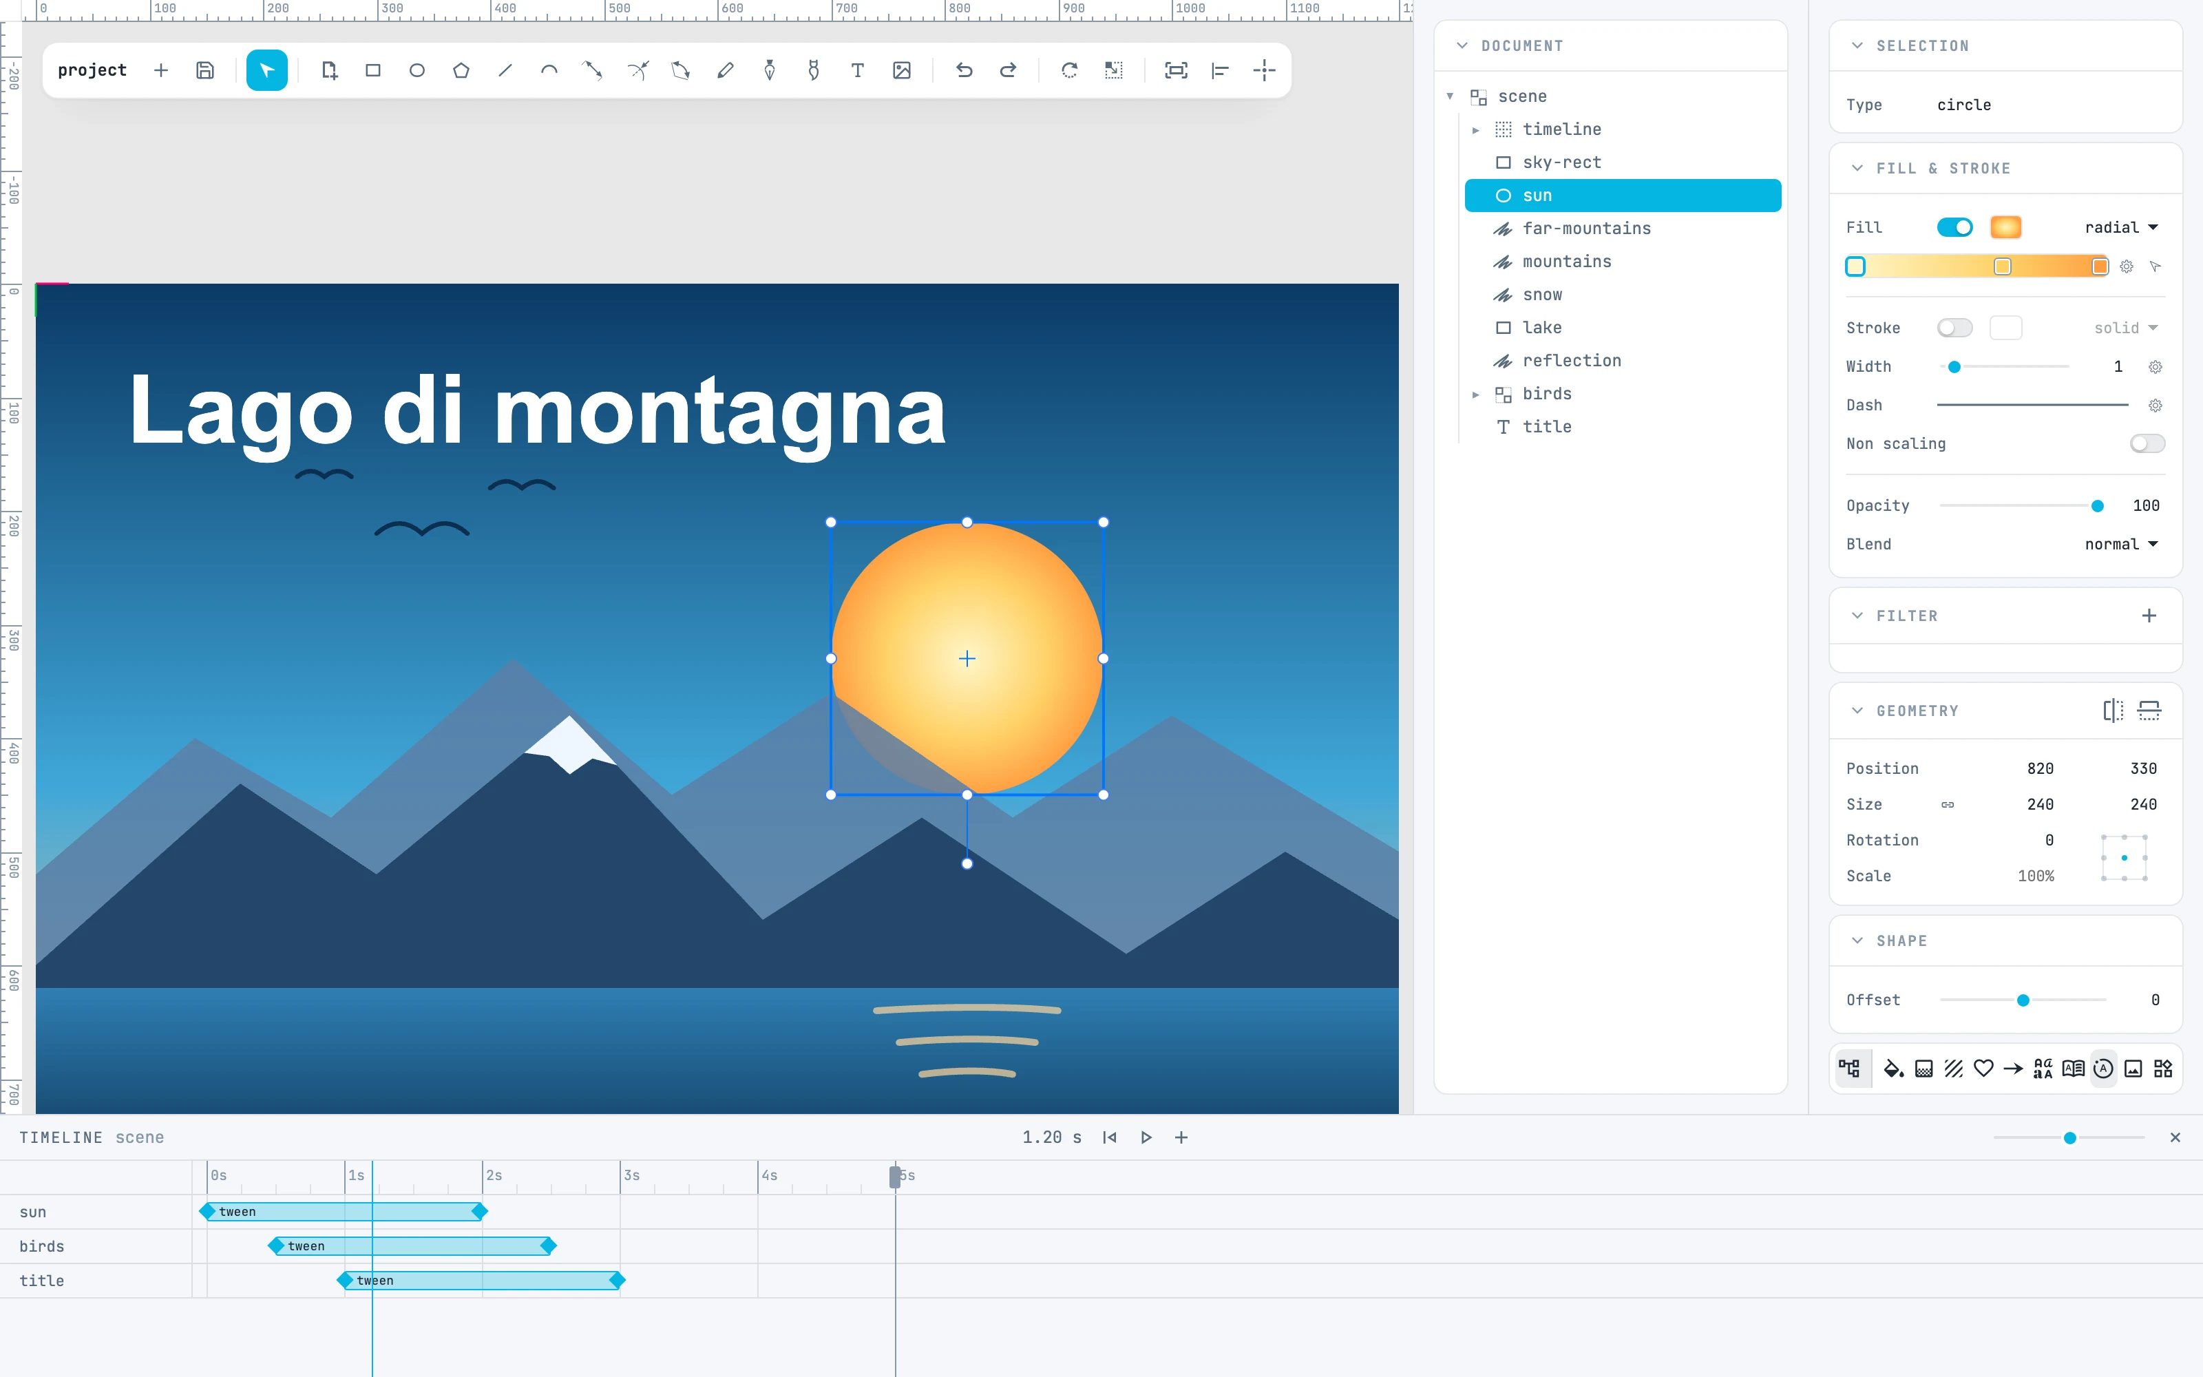Screen dimensions: 2203x1377
Task: Select the ellipse shape tool
Action: click(417, 70)
